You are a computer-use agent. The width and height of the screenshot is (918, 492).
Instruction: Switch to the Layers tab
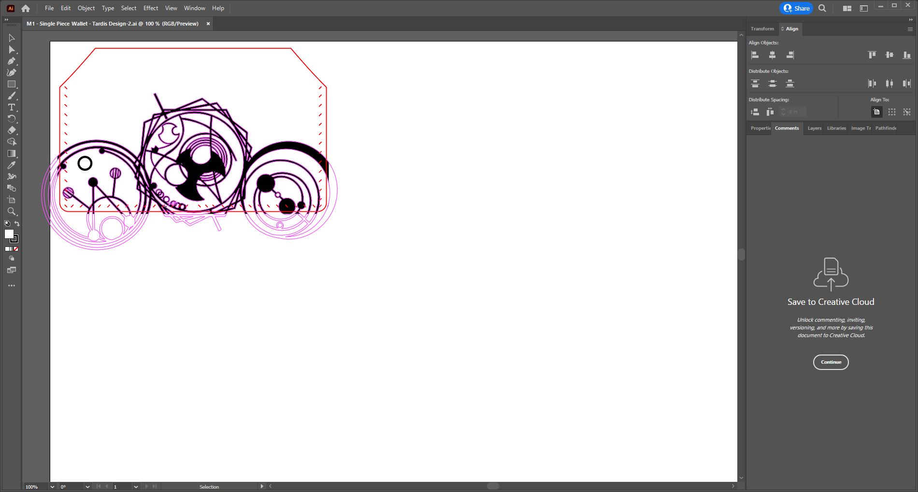point(815,128)
